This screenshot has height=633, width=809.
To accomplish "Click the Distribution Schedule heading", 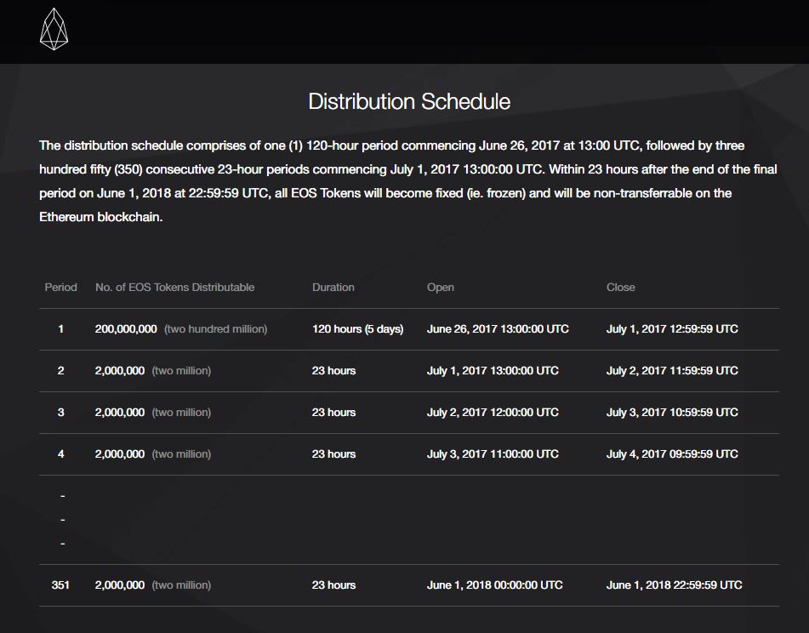I will [409, 102].
